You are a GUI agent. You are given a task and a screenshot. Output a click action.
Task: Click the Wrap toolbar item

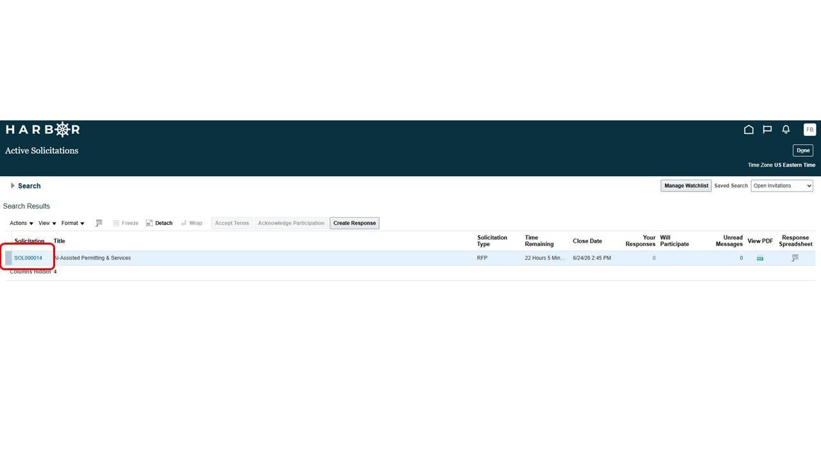pyautogui.click(x=191, y=223)
